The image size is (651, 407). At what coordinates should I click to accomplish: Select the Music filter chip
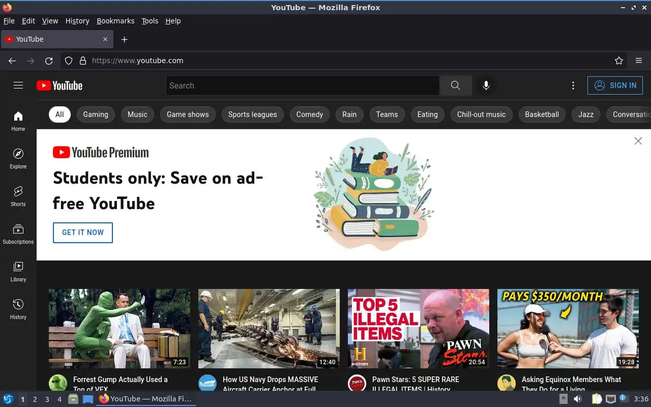(x=137, y=114)
